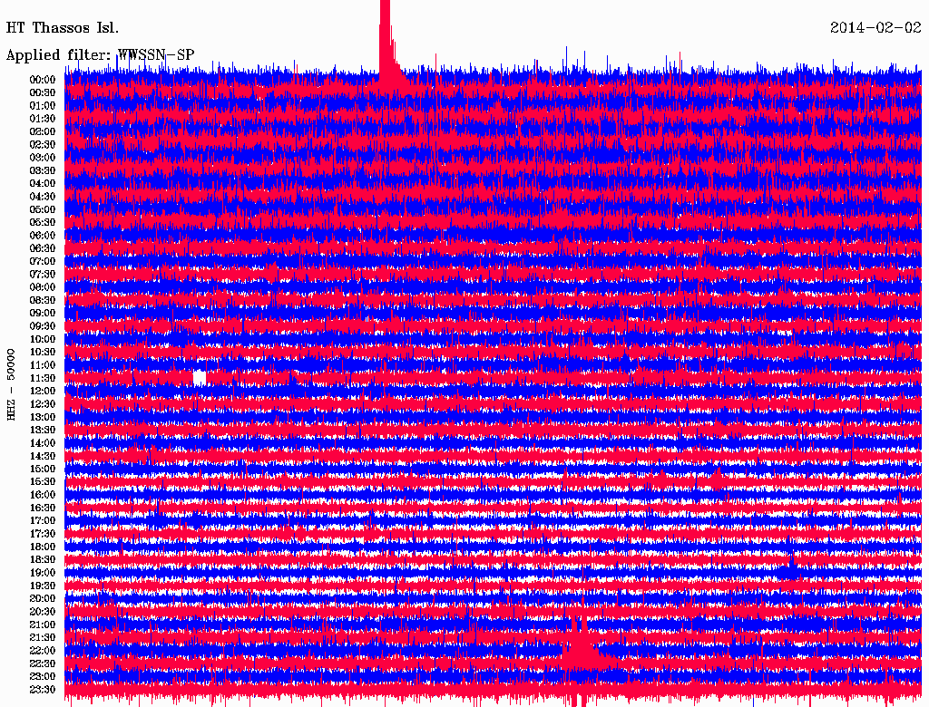Select the 01:30 time label
This screenshot has height=707, width=929.
42,119
